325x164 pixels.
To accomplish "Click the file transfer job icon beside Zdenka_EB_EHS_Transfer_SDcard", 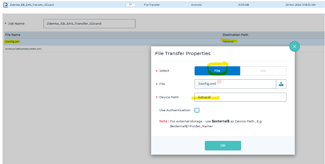I will pyautogui.click(x=6, y=5).
